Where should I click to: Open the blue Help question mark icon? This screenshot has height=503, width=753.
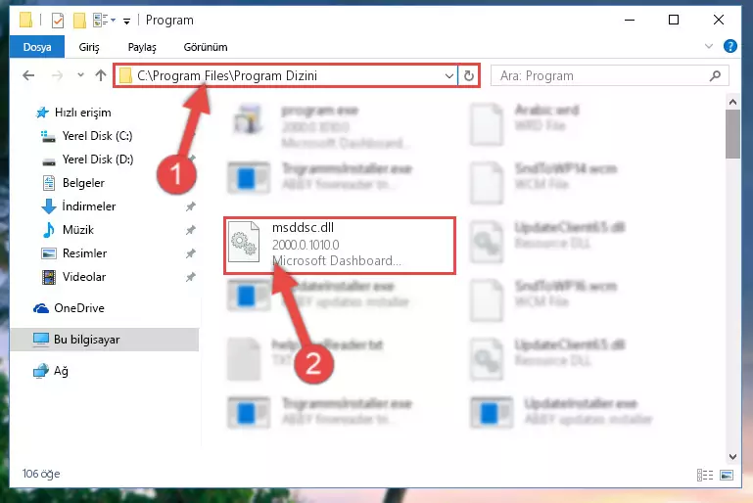(x=729, y=46)
